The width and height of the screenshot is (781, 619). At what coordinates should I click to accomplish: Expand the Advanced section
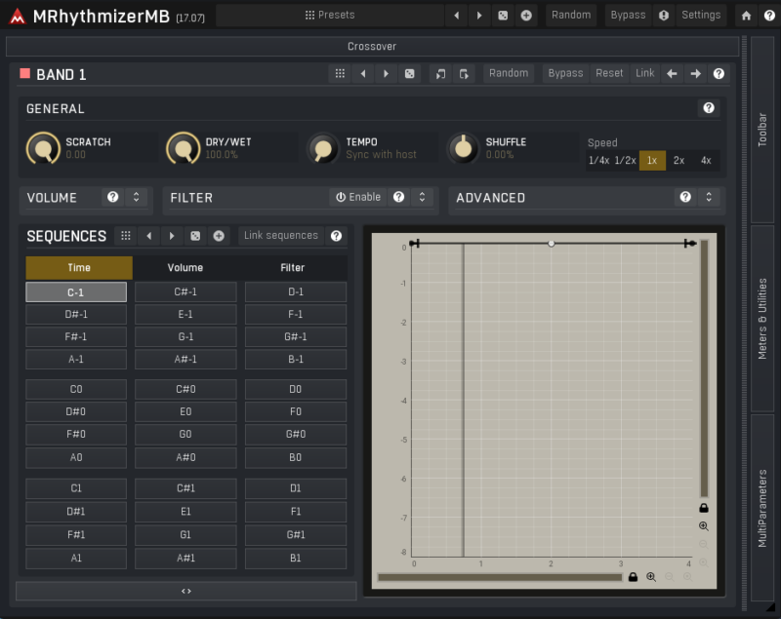coord(709,197)
